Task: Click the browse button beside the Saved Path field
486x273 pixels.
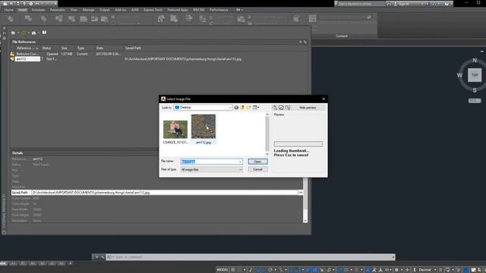Action: pyautogui.click(x=301, y=193)
